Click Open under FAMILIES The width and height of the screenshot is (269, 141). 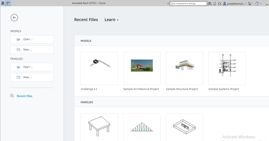coord(32,67)
